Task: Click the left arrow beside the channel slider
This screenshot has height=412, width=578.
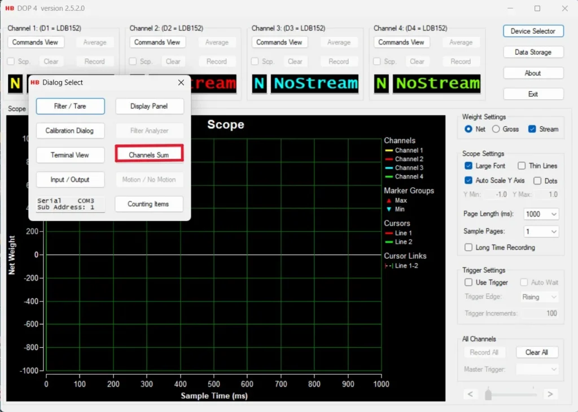Action: [471, 394]
